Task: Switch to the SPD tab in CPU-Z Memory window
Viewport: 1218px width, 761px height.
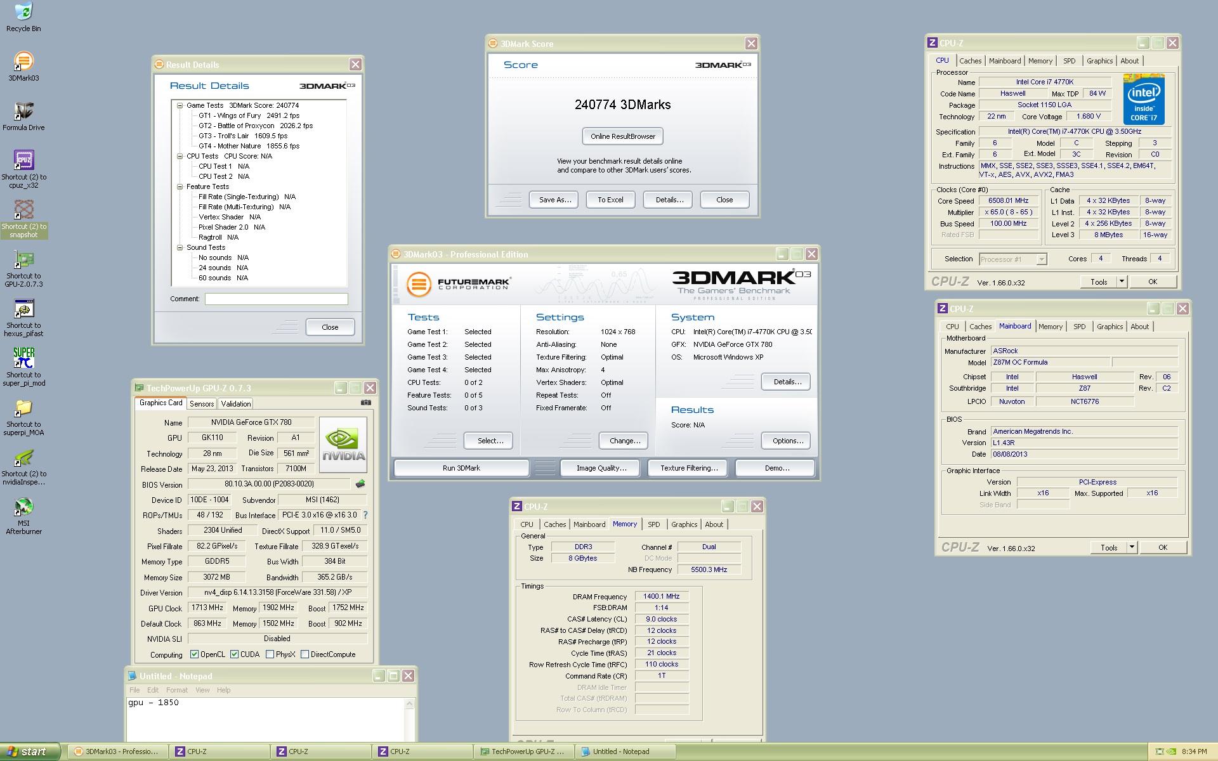Action: (653, 524)
